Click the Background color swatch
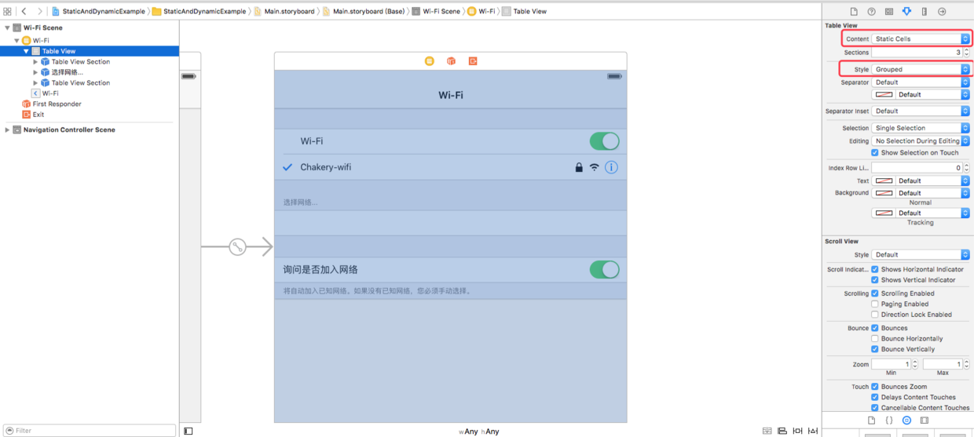974x437 pixels. (884, 193)
